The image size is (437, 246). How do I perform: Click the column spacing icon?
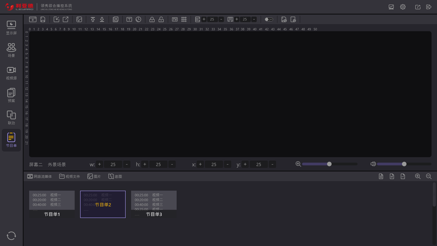tap(230, 19)
